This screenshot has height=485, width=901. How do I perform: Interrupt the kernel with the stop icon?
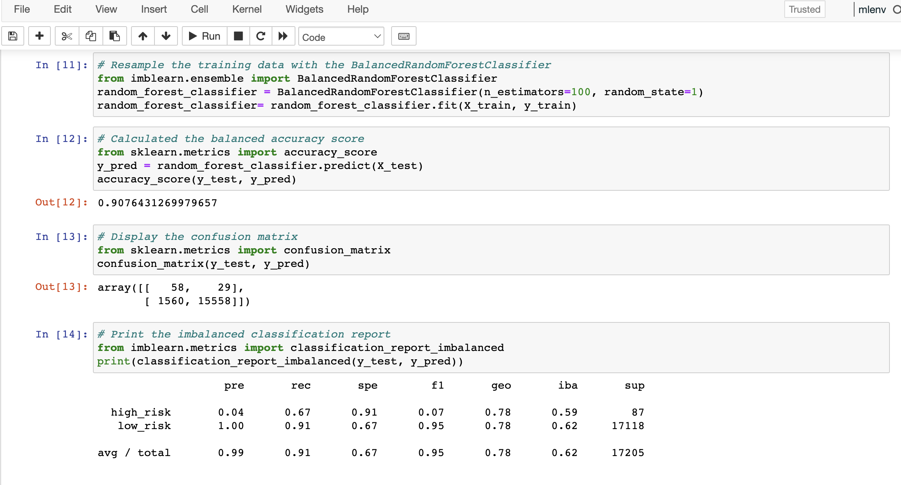coord(238,36)
